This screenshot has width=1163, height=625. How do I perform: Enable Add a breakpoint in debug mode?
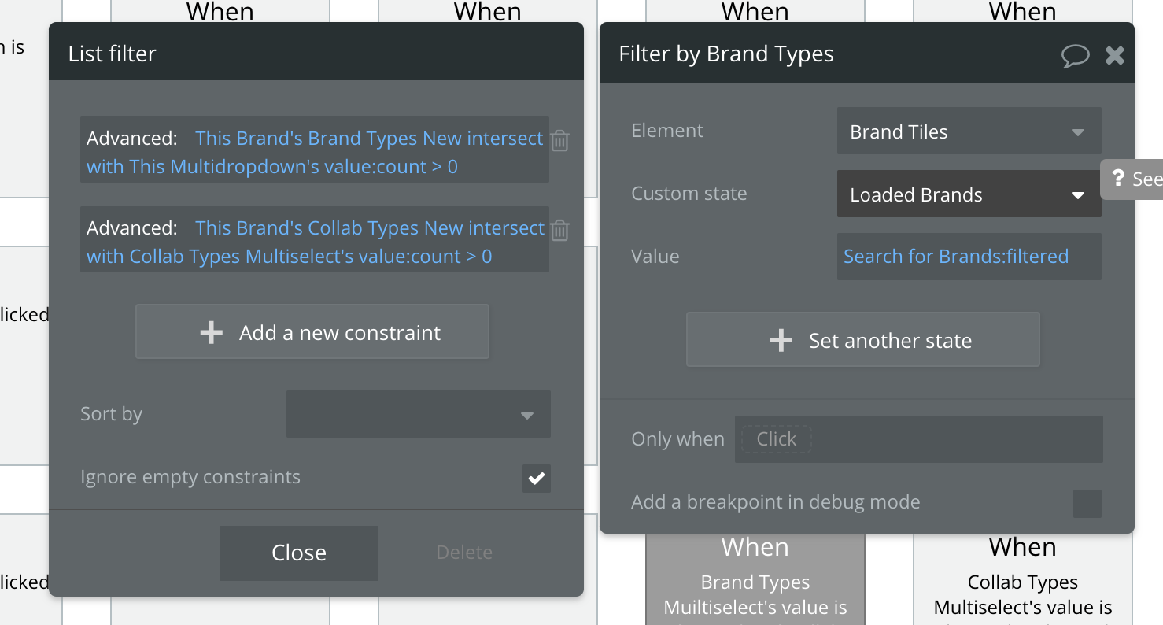[x=1087, y=503]
